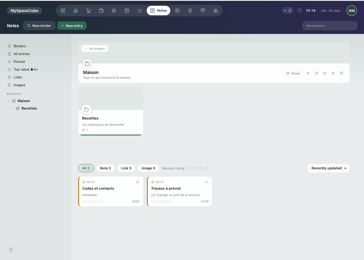364x260 pixels.
Task: Pin the Travaux à prévoir note
Action: pos(206,182)
